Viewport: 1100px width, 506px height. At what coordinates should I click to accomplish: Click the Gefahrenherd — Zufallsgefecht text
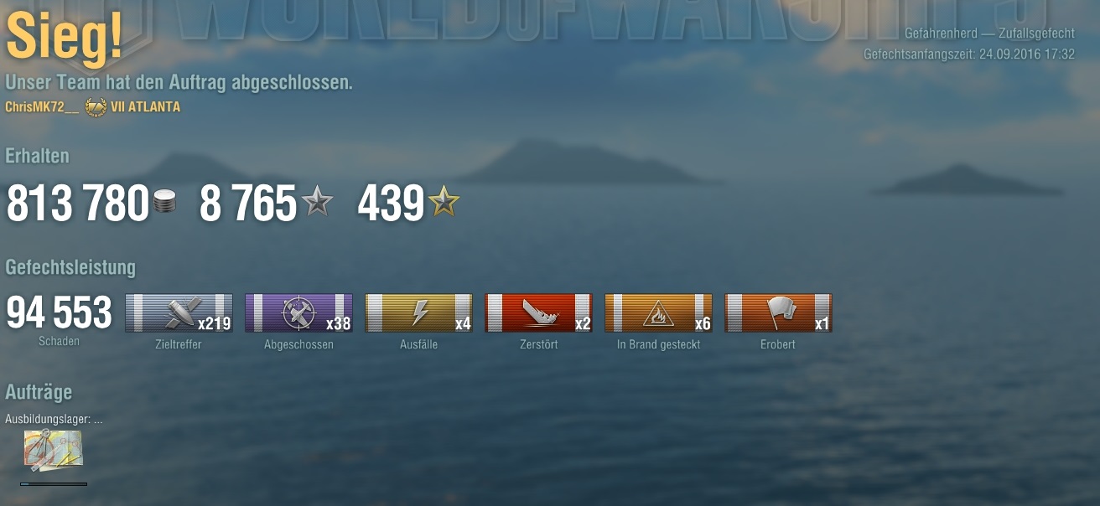tap(989, 34)
